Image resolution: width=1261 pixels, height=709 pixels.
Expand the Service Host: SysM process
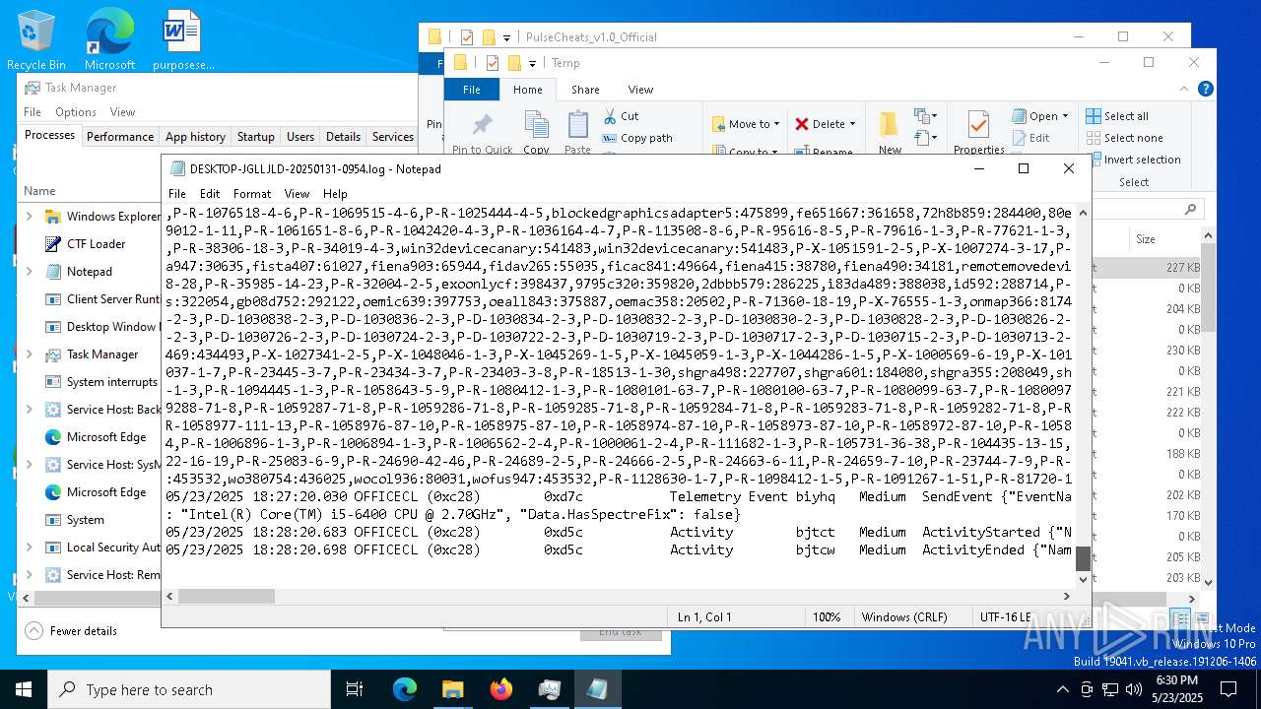tap(29, 465)
